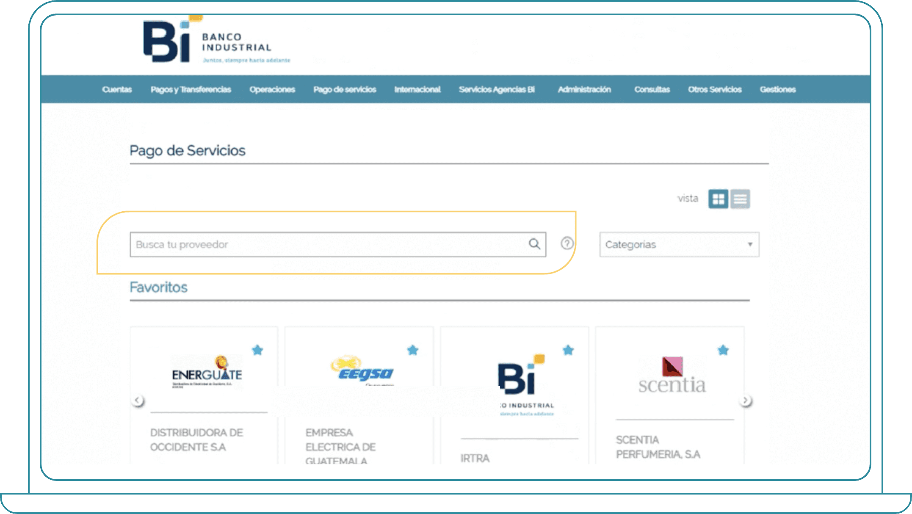
Task: Click the Busca tu proveedor search field
Action: click(296, 244)
